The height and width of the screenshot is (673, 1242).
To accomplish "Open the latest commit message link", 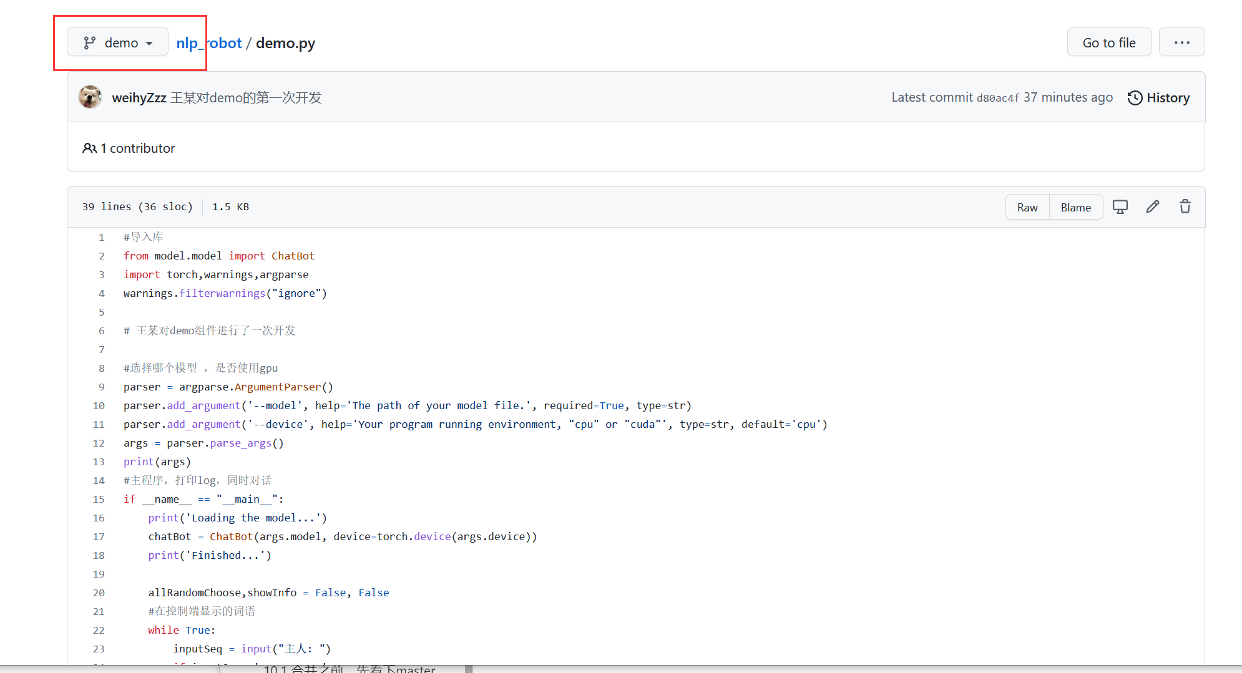I will pyautogui.click(x=246, y=98).
